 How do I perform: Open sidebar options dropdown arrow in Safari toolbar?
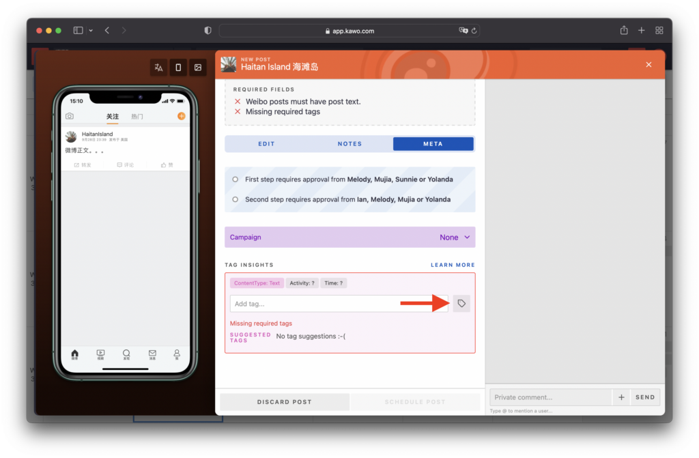pos(91,30)
